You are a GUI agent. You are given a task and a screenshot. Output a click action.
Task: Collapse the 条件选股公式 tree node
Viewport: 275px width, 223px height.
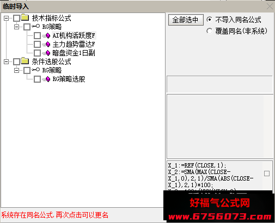(6, 61)
